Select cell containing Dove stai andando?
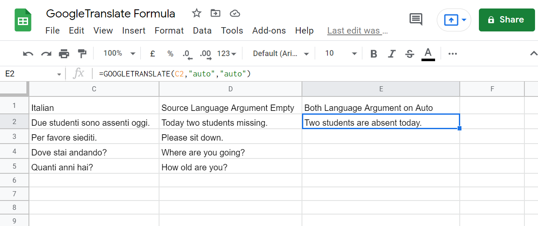The image size is (538, 226). pos(94,153)
